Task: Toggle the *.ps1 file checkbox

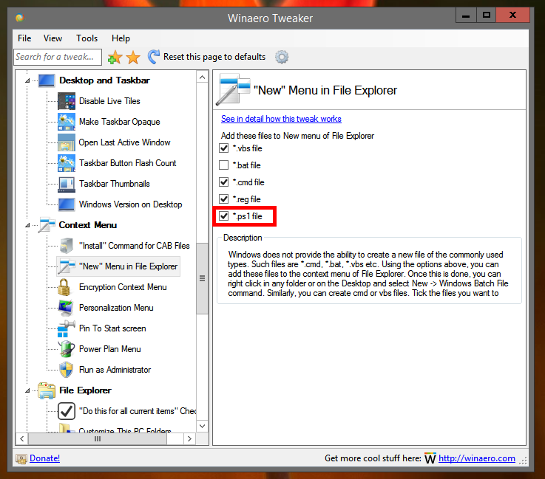Action: pos(223,216)
